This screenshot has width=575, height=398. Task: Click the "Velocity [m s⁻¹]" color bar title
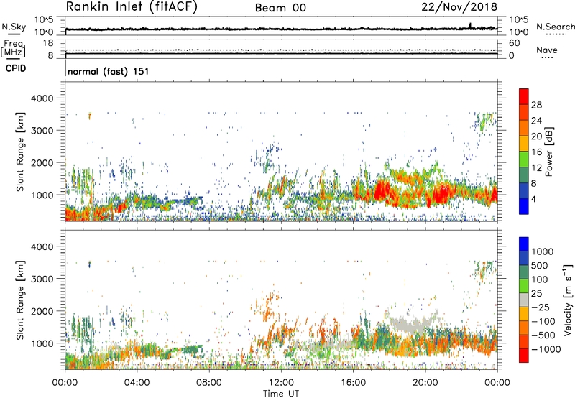(x=568, y=300)
